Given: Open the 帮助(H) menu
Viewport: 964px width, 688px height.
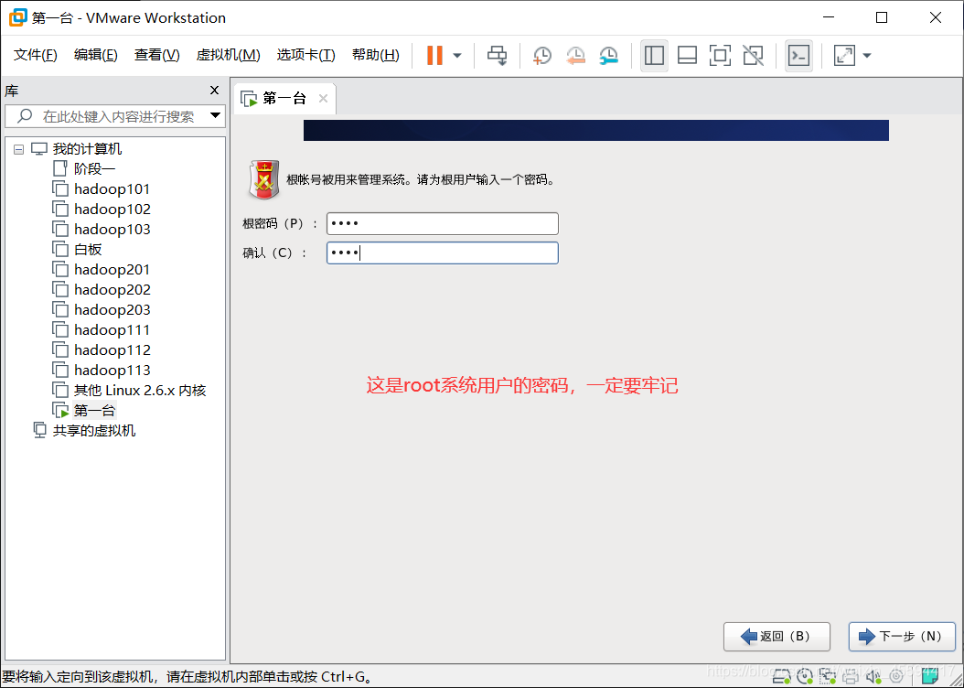Looking at the screenshot, I should click(x=375, y=55).
